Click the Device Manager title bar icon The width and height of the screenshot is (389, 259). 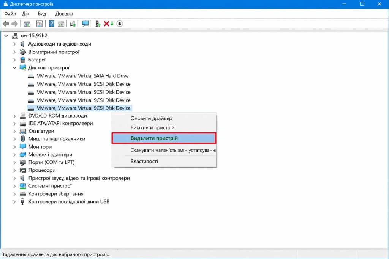point(6,4)
